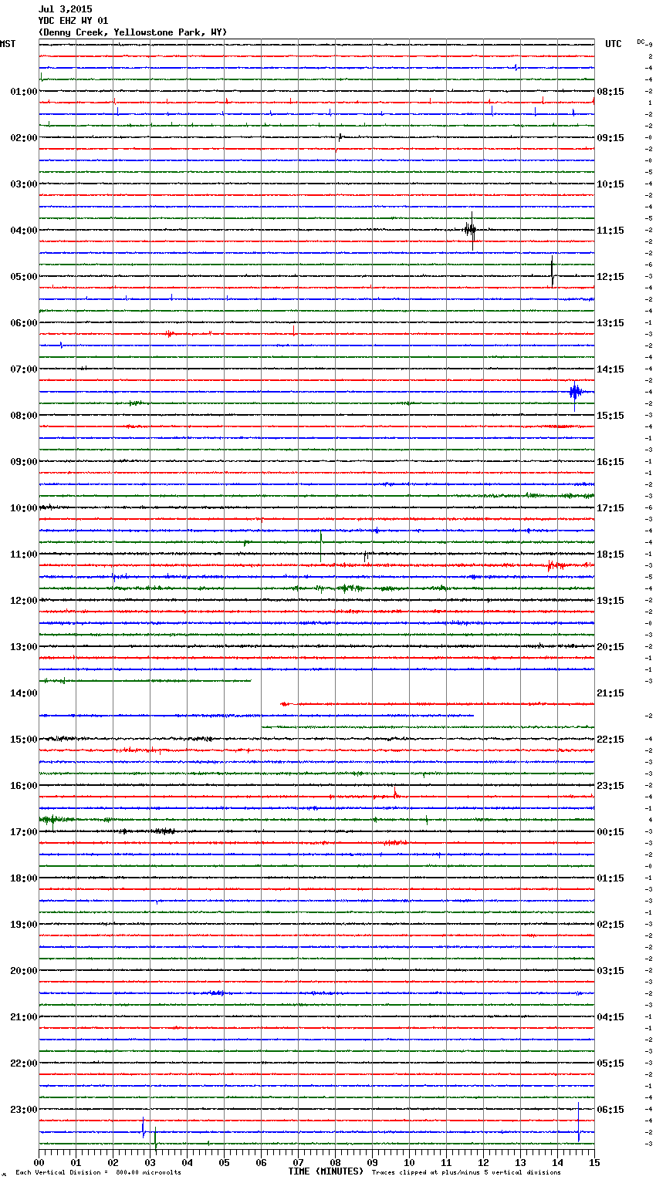Click the date text 'Jul 3,2015'
The image size is (656, 1183).
[x=65, y=9]
